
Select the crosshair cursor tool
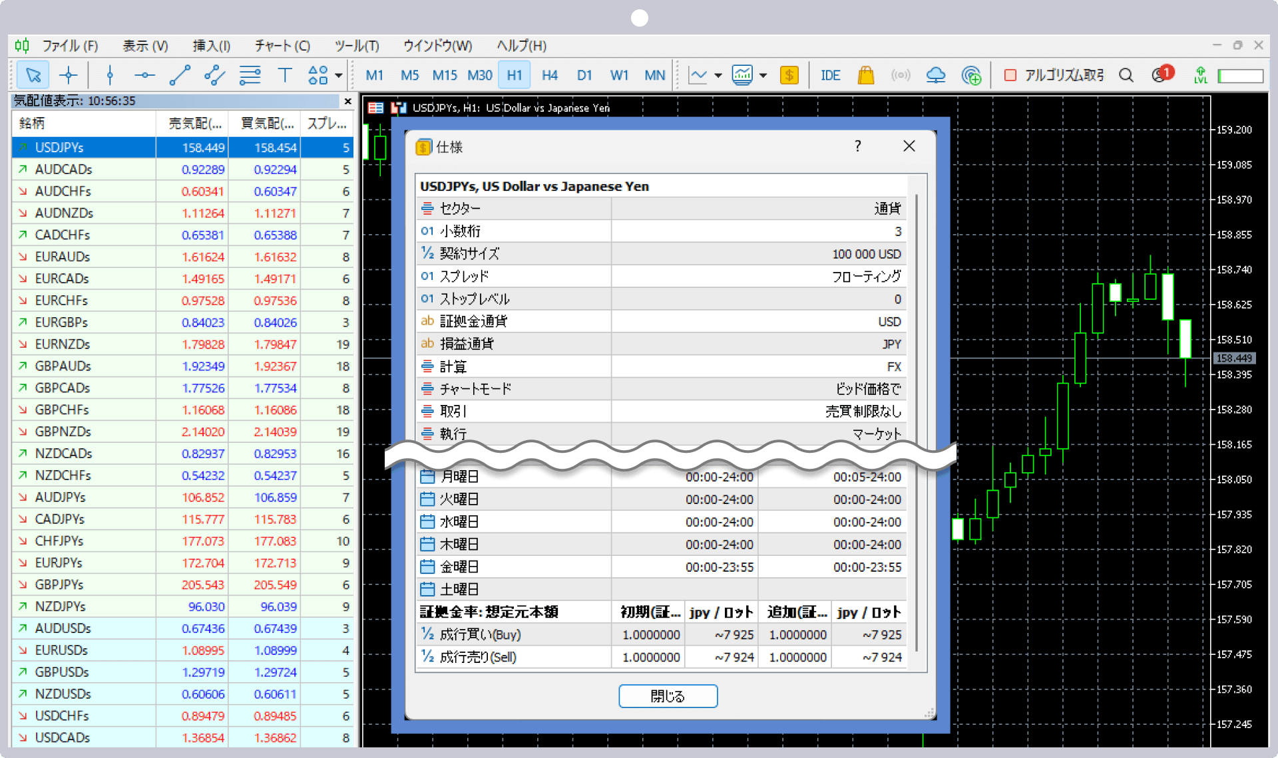pyautogui.click(x=67, y=75)
